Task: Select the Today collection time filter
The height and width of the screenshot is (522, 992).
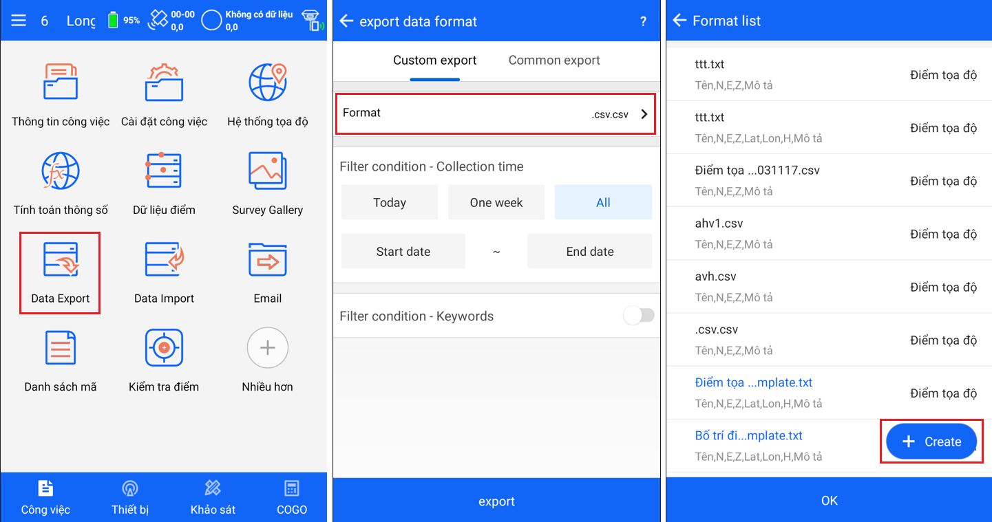Action: click(x=390, y=202)
